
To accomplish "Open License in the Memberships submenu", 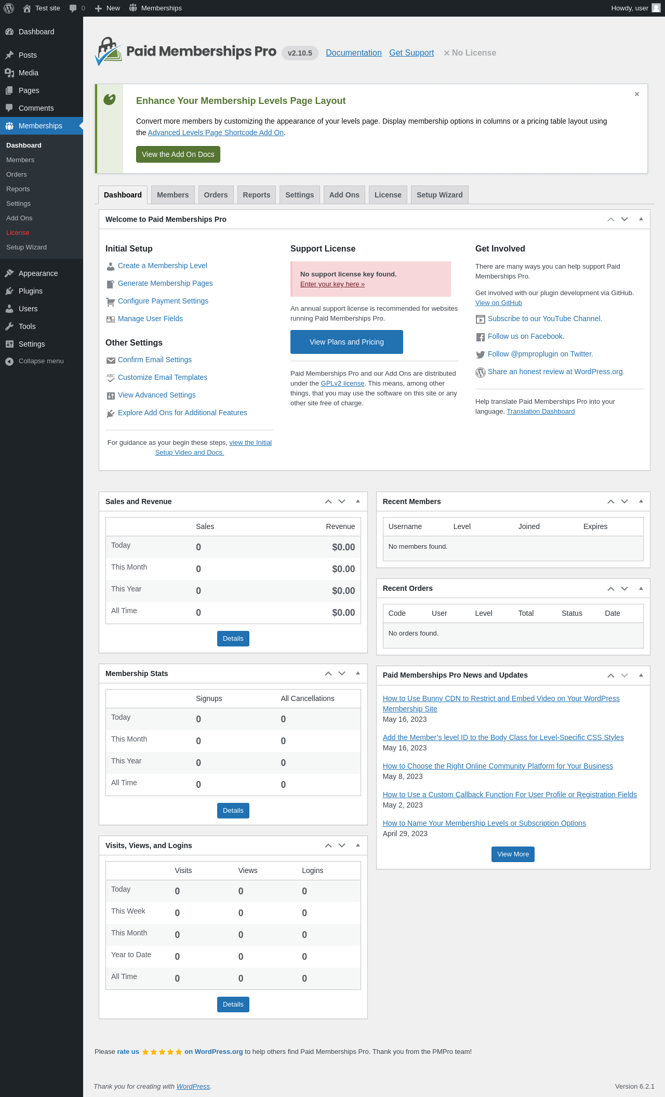I will tap(18, 233).
